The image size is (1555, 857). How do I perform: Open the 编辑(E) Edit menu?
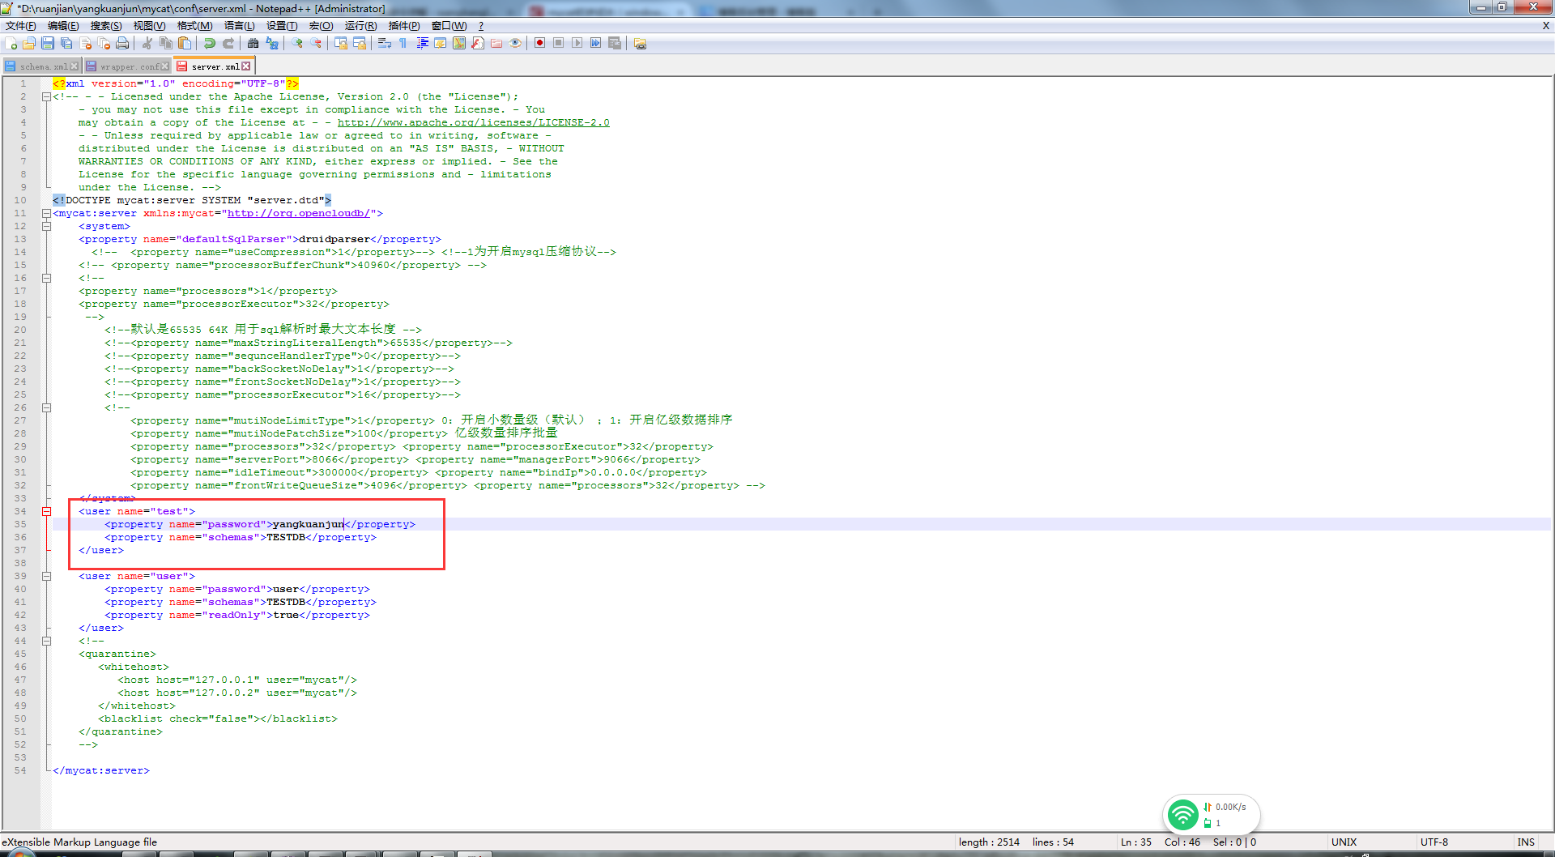pos(63,26)
